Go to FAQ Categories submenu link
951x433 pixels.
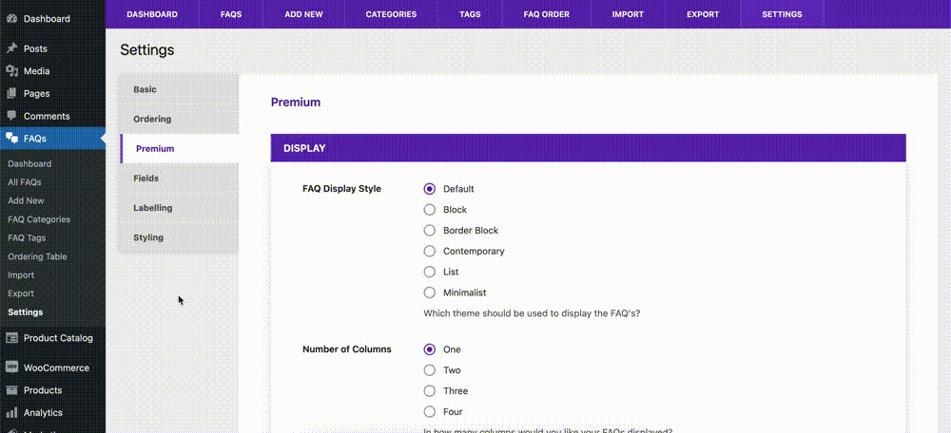coord(39,219)
